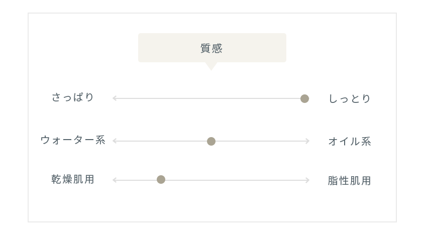Click left arrowhead of ウォーター系 scale
The width and height of the screenshot is (425, 235).
coord(115,141)
